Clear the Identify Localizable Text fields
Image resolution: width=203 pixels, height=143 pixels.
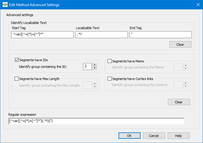(x=180, y=45)
